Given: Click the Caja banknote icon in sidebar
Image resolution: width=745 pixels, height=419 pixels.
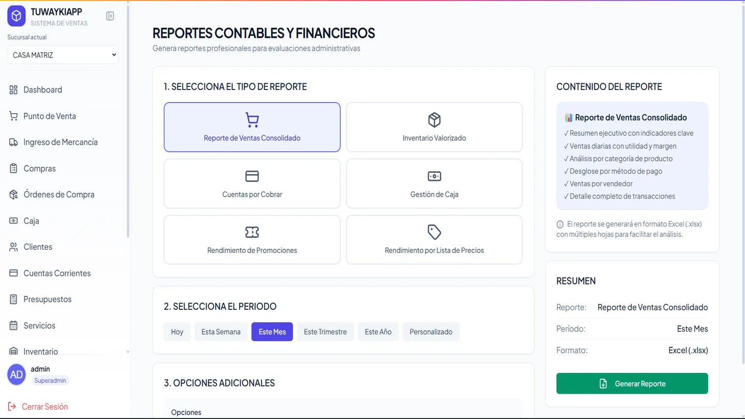Looking at the screenshot, I should coord(13,221).
